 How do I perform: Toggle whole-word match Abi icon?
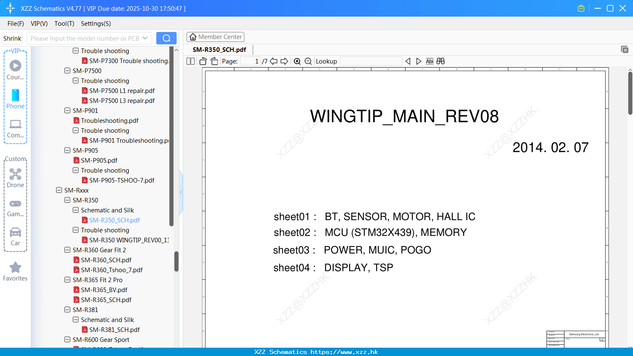pos(430,61)
